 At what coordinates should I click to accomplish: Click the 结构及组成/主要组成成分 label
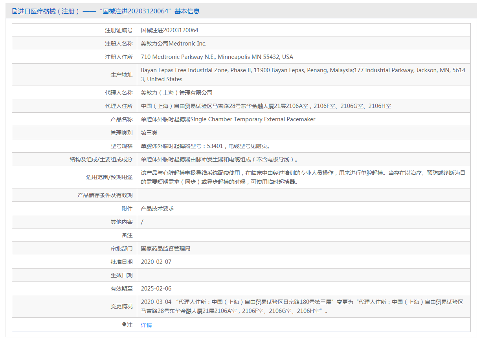coord(101,159)
